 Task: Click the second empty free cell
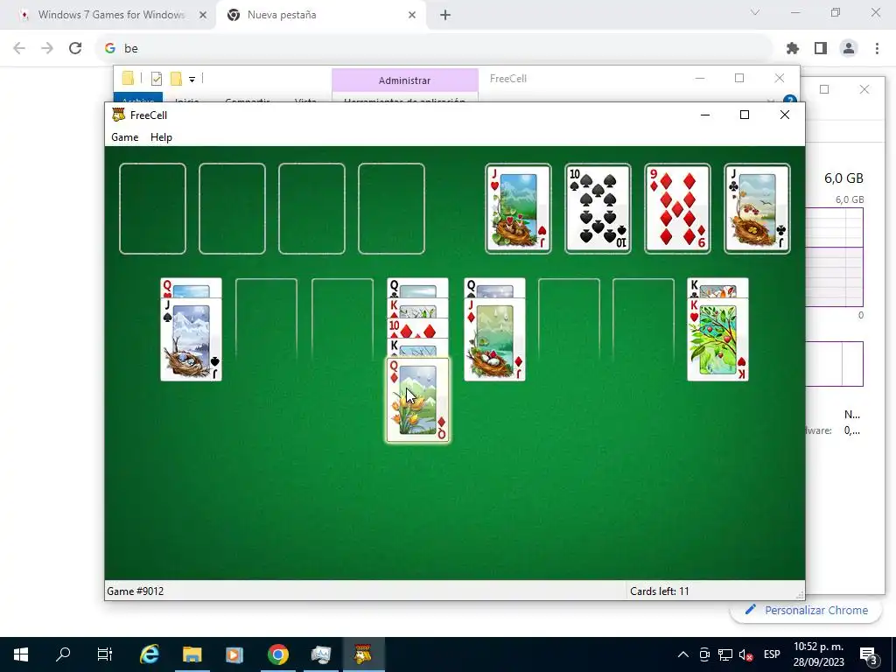tap(232, 208)
